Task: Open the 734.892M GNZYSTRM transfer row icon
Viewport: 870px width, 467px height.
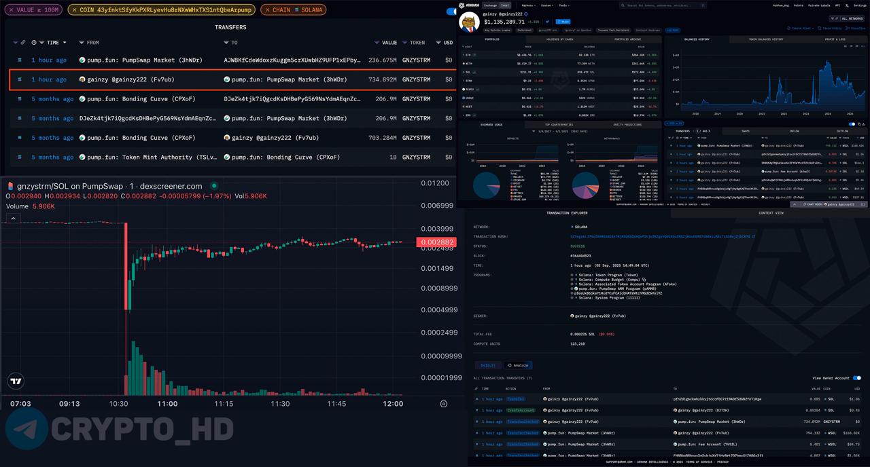Action: 20,79
